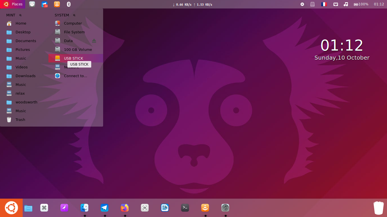
Task: Open the screenshot tool in dock
Action: pos(145,208)
